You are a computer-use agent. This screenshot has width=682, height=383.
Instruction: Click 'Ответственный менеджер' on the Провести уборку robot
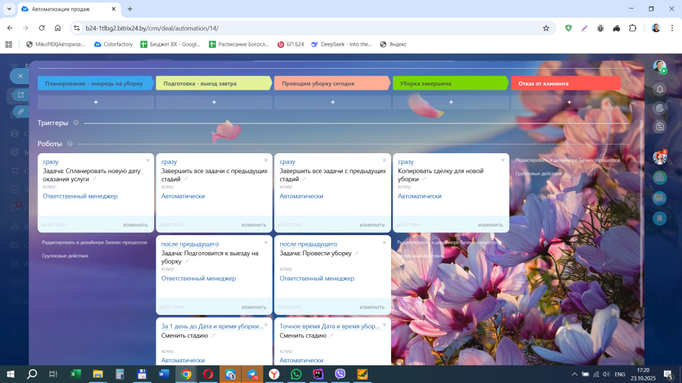[317, 278]
